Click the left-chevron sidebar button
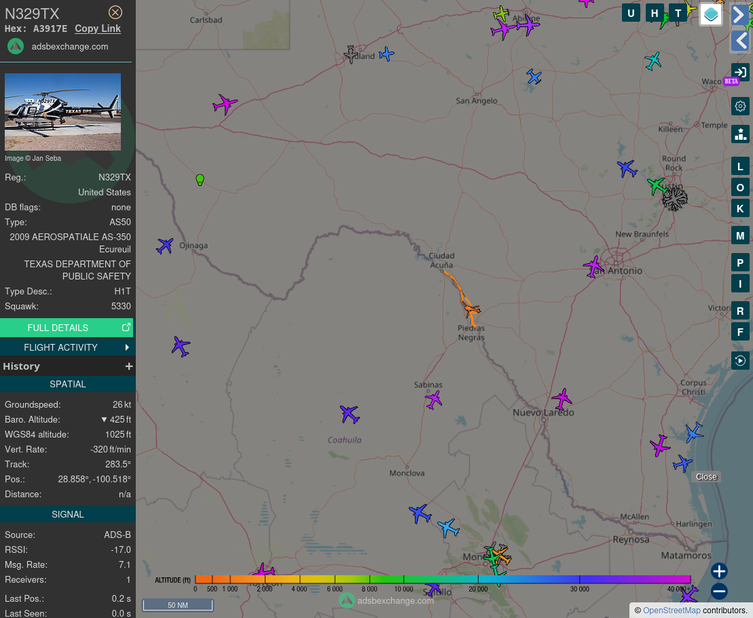753x618 pixels. [x=740, y=40]
